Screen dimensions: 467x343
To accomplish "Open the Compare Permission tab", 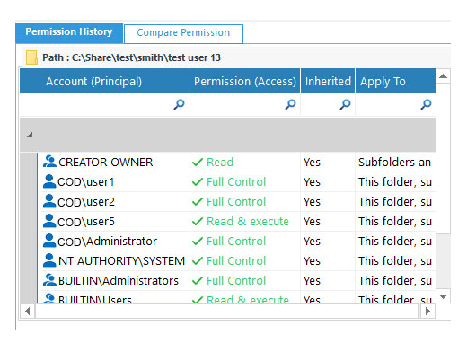I will (x=183, y=33).
